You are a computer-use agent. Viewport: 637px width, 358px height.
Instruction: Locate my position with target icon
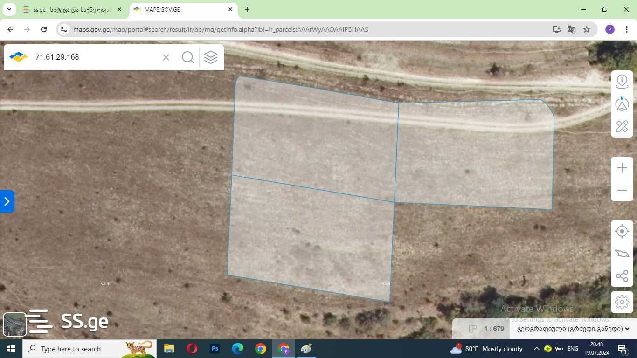click(622, 231)
